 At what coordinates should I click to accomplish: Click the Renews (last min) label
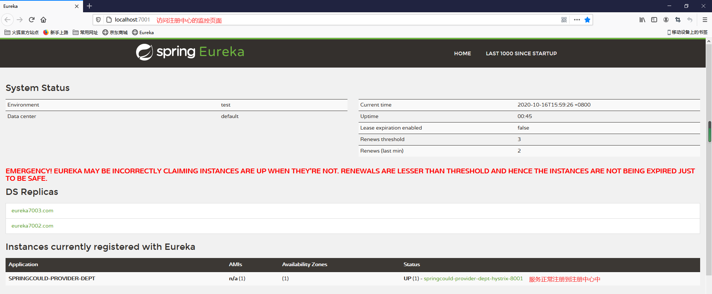coord(382,151)
